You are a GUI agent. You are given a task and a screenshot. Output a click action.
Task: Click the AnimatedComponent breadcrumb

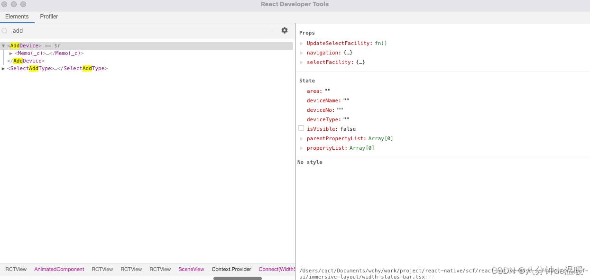59,269
